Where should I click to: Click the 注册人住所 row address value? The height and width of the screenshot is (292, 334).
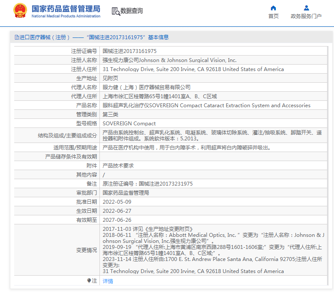[193, 69]
